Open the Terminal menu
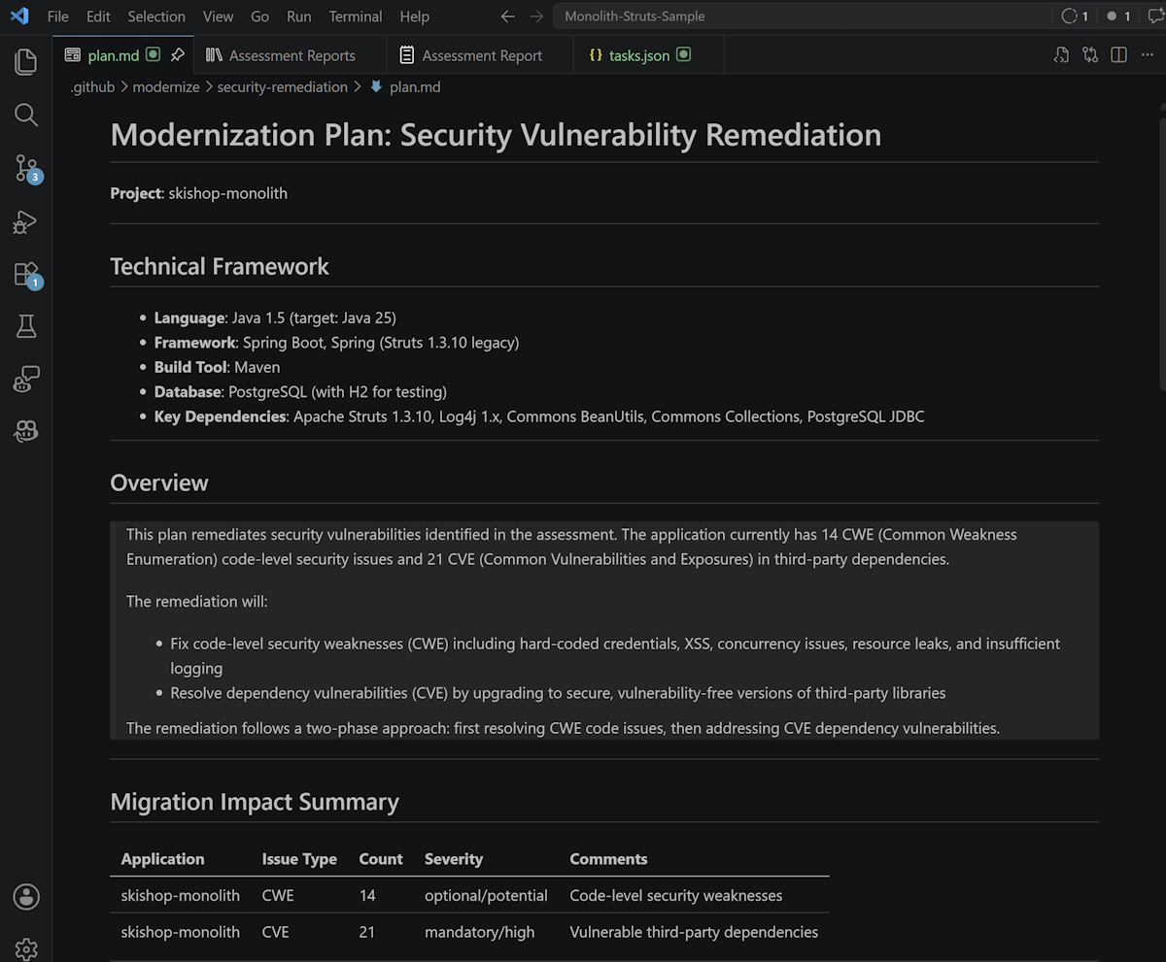The height and width of the screenshot is (962, 1166). coord(356,17)
